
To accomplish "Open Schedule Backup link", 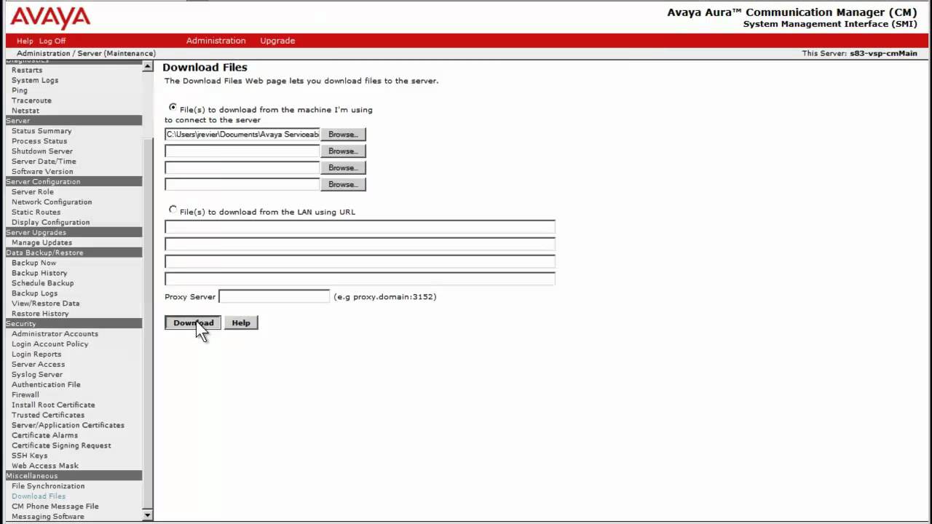I will pyautogui.click(x=42, y=284).
